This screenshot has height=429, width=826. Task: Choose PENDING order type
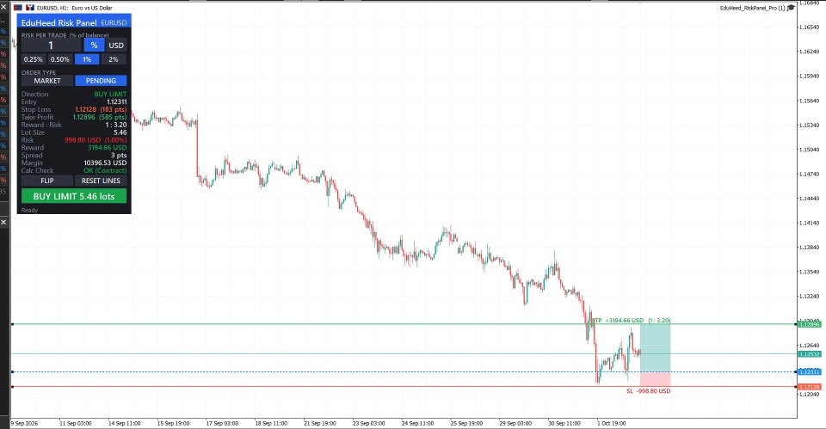click(101, 81)
